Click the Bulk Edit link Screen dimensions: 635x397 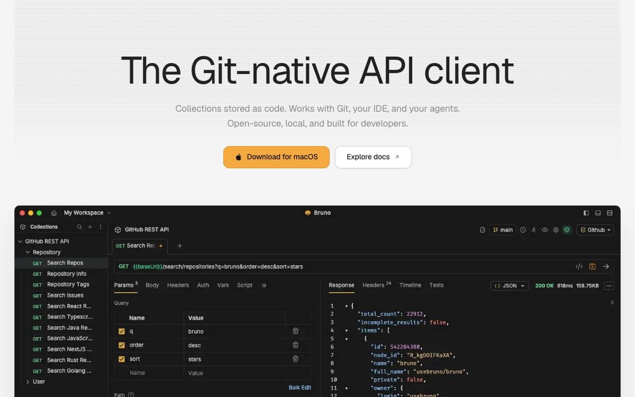(300, 387)
